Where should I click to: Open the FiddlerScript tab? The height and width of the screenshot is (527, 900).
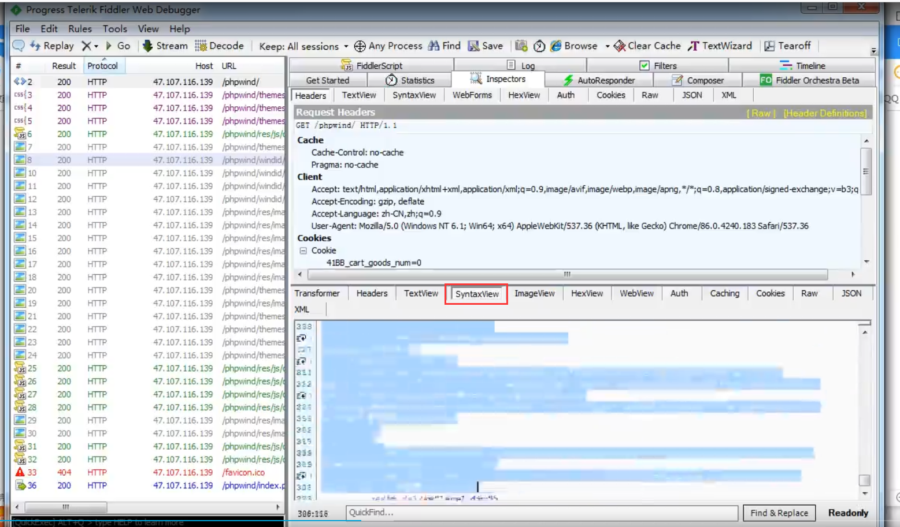tap(371, 65)
